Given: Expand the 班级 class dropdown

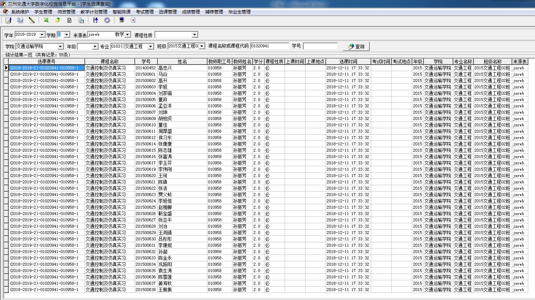Looking at the screenshot, I should pyautogui.click(x=202, y=46).
